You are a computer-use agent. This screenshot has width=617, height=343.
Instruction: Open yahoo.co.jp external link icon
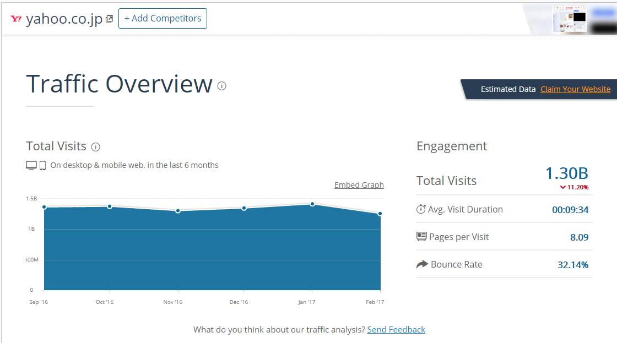click(110, 19)
